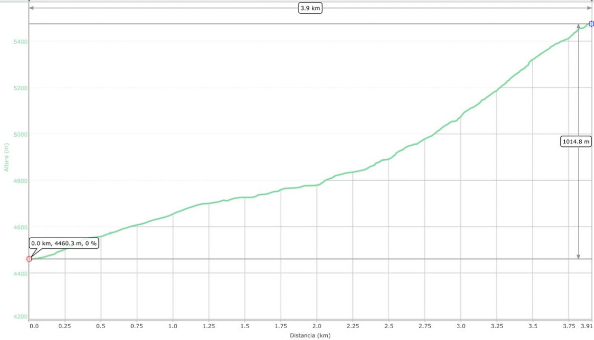Click the 3.0 distance axis label
Viewport: 594px width, 340px height.
[x=461, y=326]
